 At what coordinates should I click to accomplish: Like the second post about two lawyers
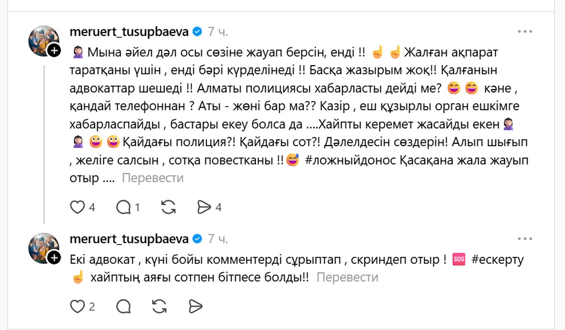pyautogui.click(x=77, y=306)
